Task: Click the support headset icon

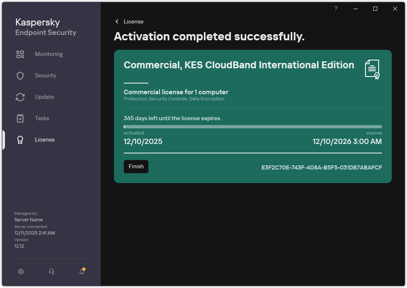Action: point(51,272)
